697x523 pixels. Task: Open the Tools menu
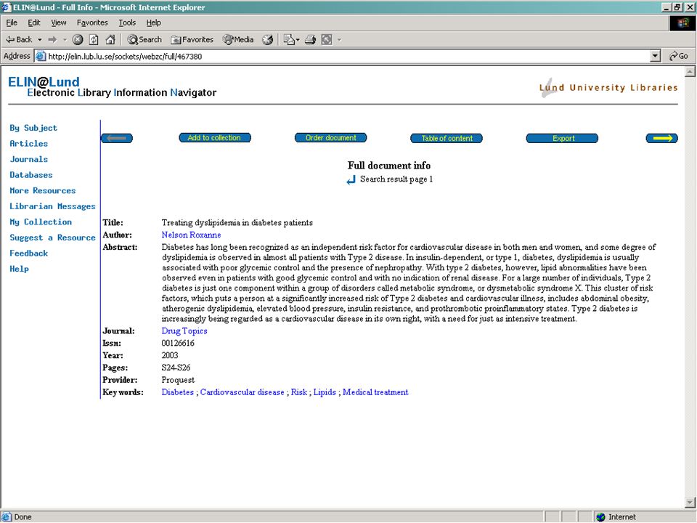point(127,23)
